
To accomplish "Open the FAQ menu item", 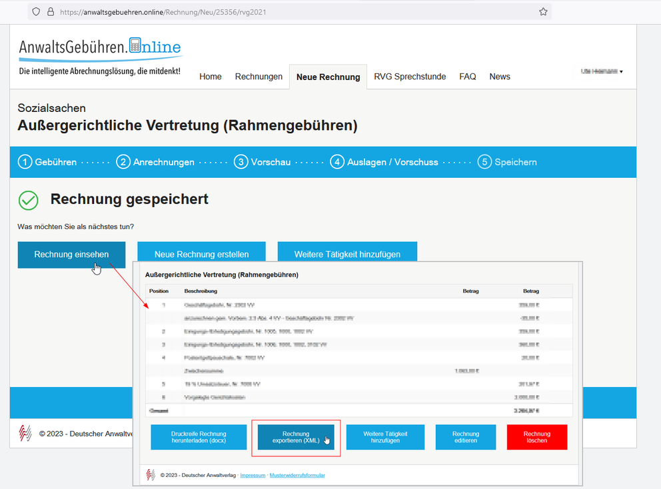I will point(467,76).
